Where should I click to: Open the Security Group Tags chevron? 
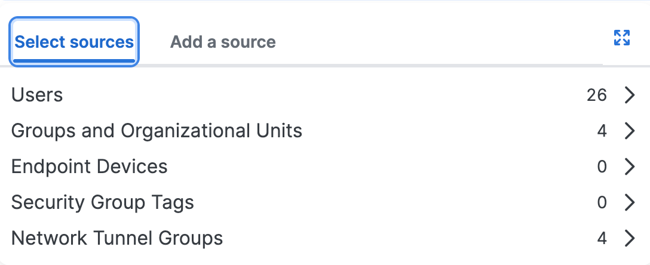point(629,203)
